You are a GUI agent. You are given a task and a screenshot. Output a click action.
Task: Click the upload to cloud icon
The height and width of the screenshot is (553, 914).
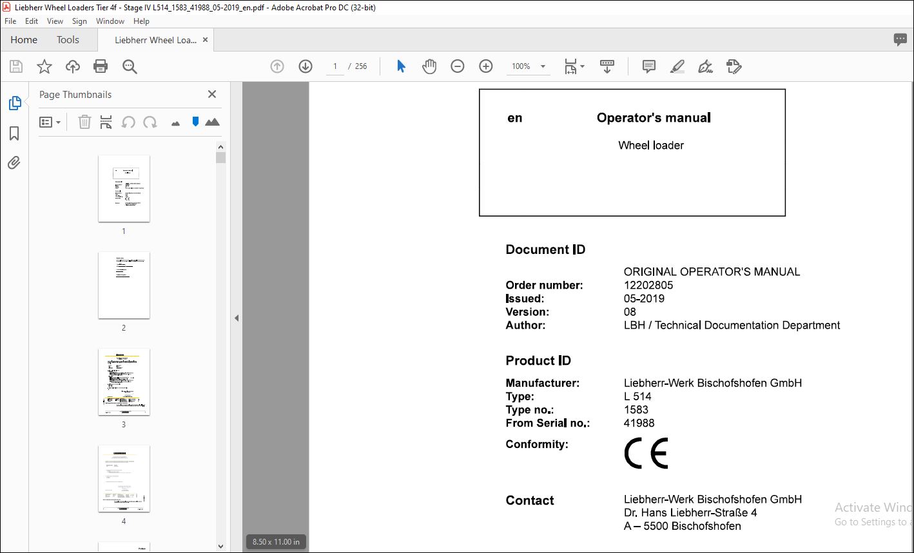[73, 66]
